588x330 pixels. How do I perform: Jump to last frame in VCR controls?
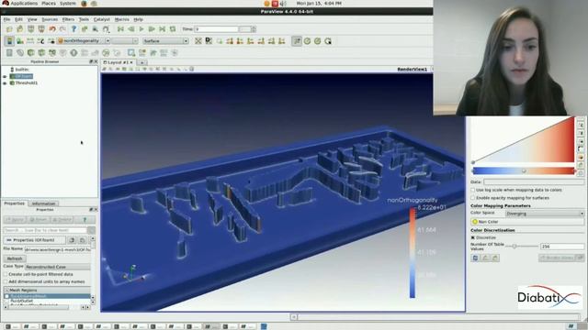pos(162,29)
